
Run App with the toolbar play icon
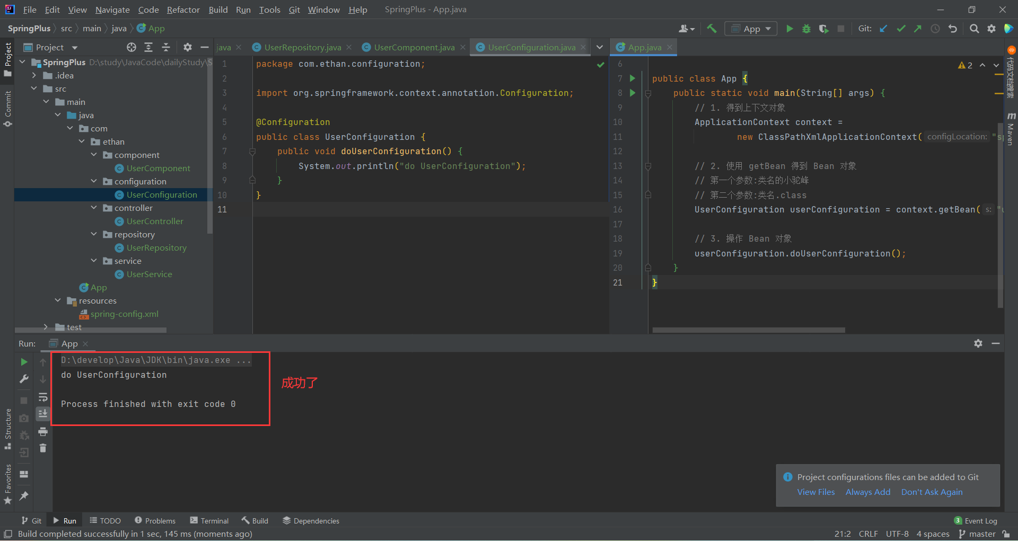(x=789, y=29)
